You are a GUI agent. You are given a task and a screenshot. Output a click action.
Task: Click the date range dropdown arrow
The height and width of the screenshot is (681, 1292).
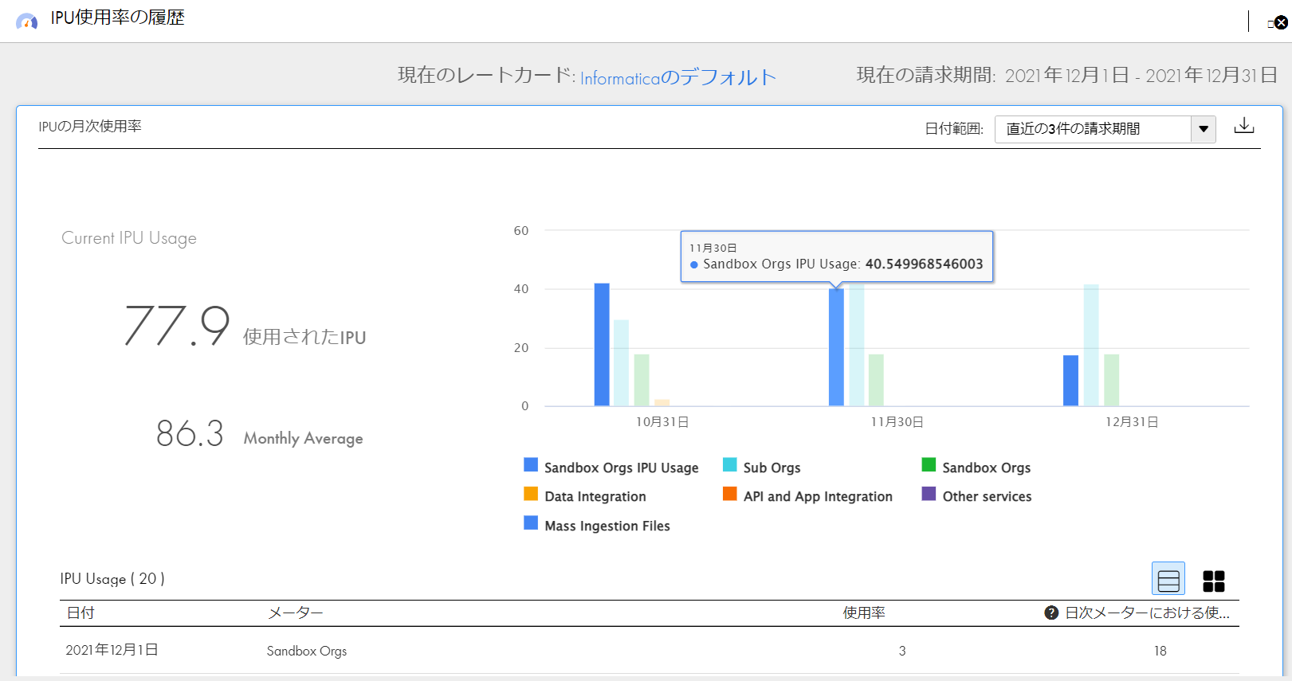(1204, 129)
